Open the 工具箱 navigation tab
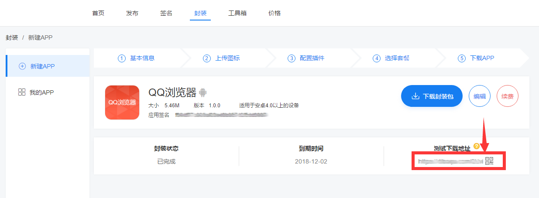 (237, 13)
